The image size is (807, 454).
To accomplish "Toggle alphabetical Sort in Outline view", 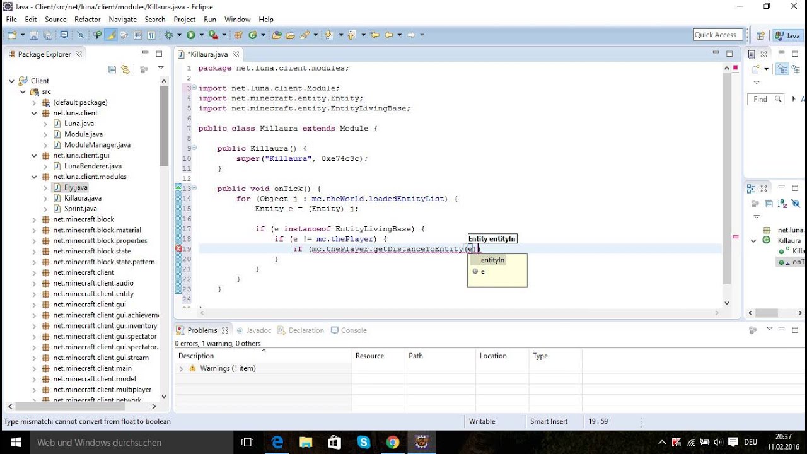I will click(x=782, y=204).
